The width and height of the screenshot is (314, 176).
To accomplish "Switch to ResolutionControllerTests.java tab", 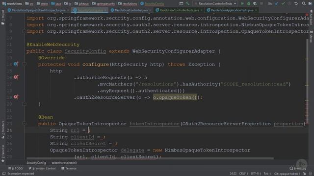I will coord(179,10).
